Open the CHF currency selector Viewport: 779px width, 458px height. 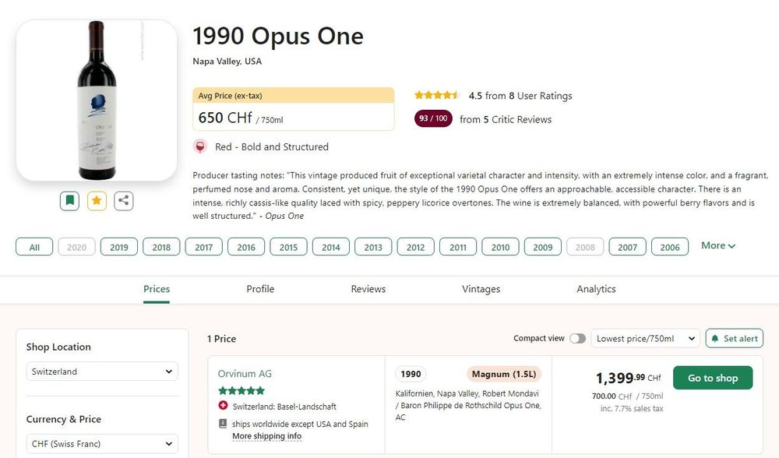click(101, 443)
